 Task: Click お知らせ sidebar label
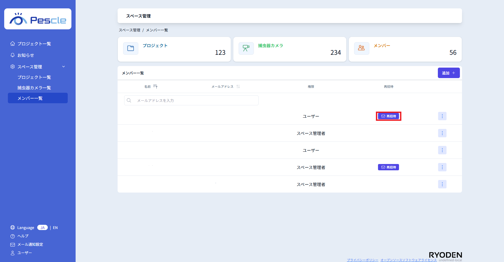click(x=26, y=55)
